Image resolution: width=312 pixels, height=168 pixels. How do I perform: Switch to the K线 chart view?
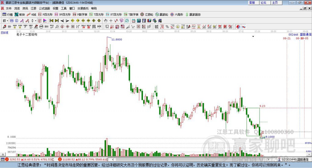click(x=31, y=15)
